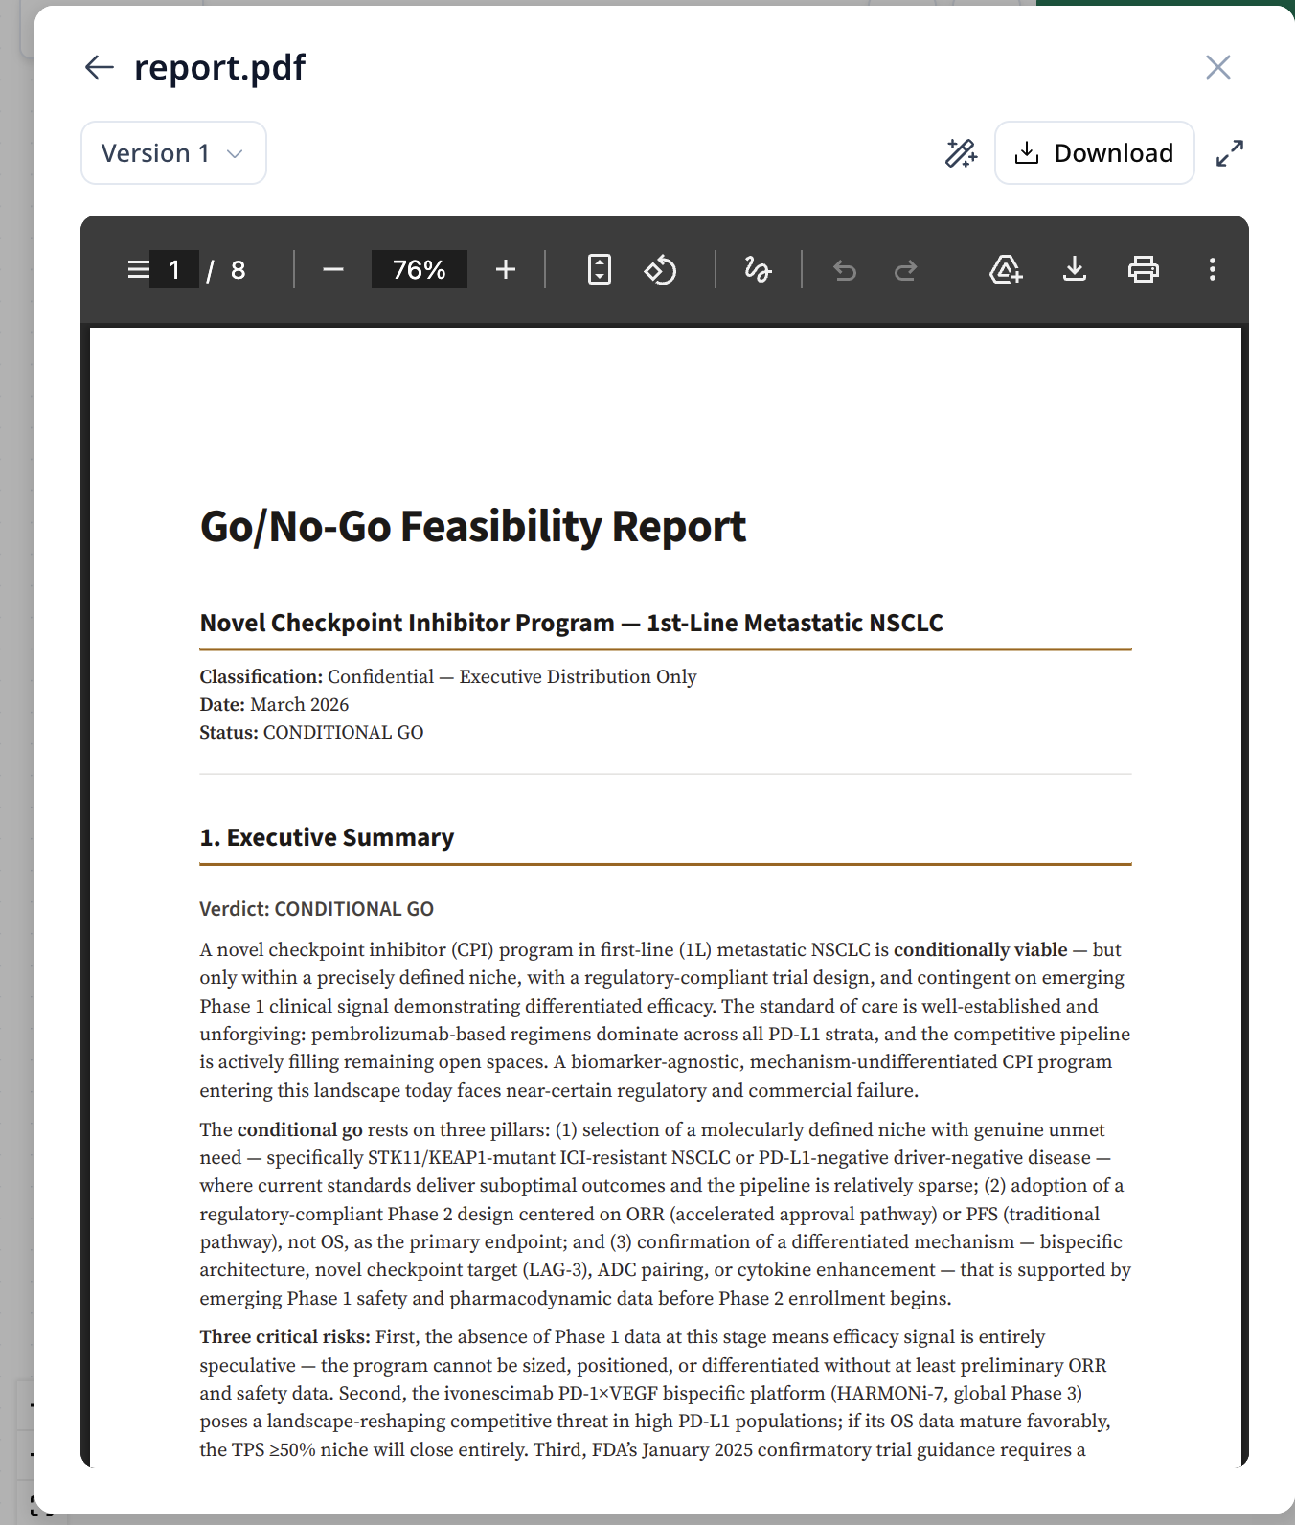Viewport: 1295px width, 1525px height.
Task: Zoom in with the plus button
Action: click(x=506, y=270)
